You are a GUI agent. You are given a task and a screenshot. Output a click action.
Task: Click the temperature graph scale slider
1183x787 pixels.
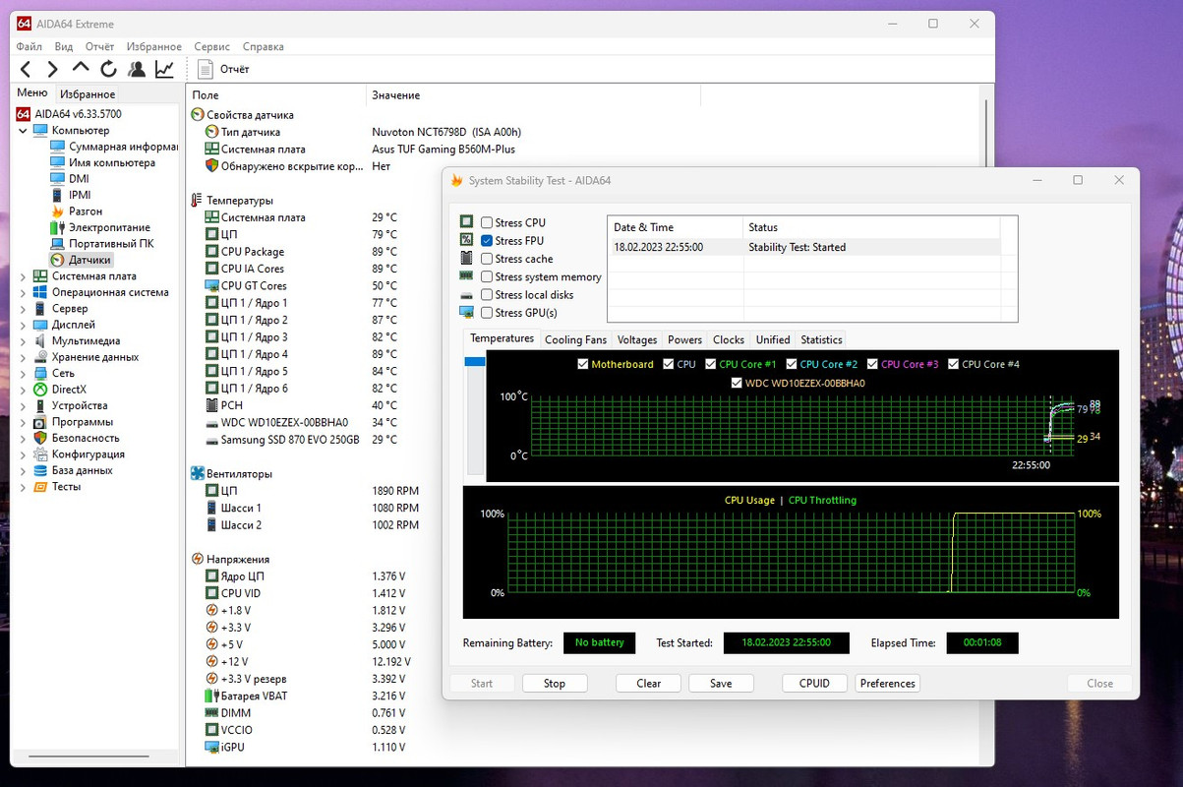coord(475,362)
